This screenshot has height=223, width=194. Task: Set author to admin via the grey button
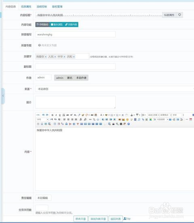(60, 78)
